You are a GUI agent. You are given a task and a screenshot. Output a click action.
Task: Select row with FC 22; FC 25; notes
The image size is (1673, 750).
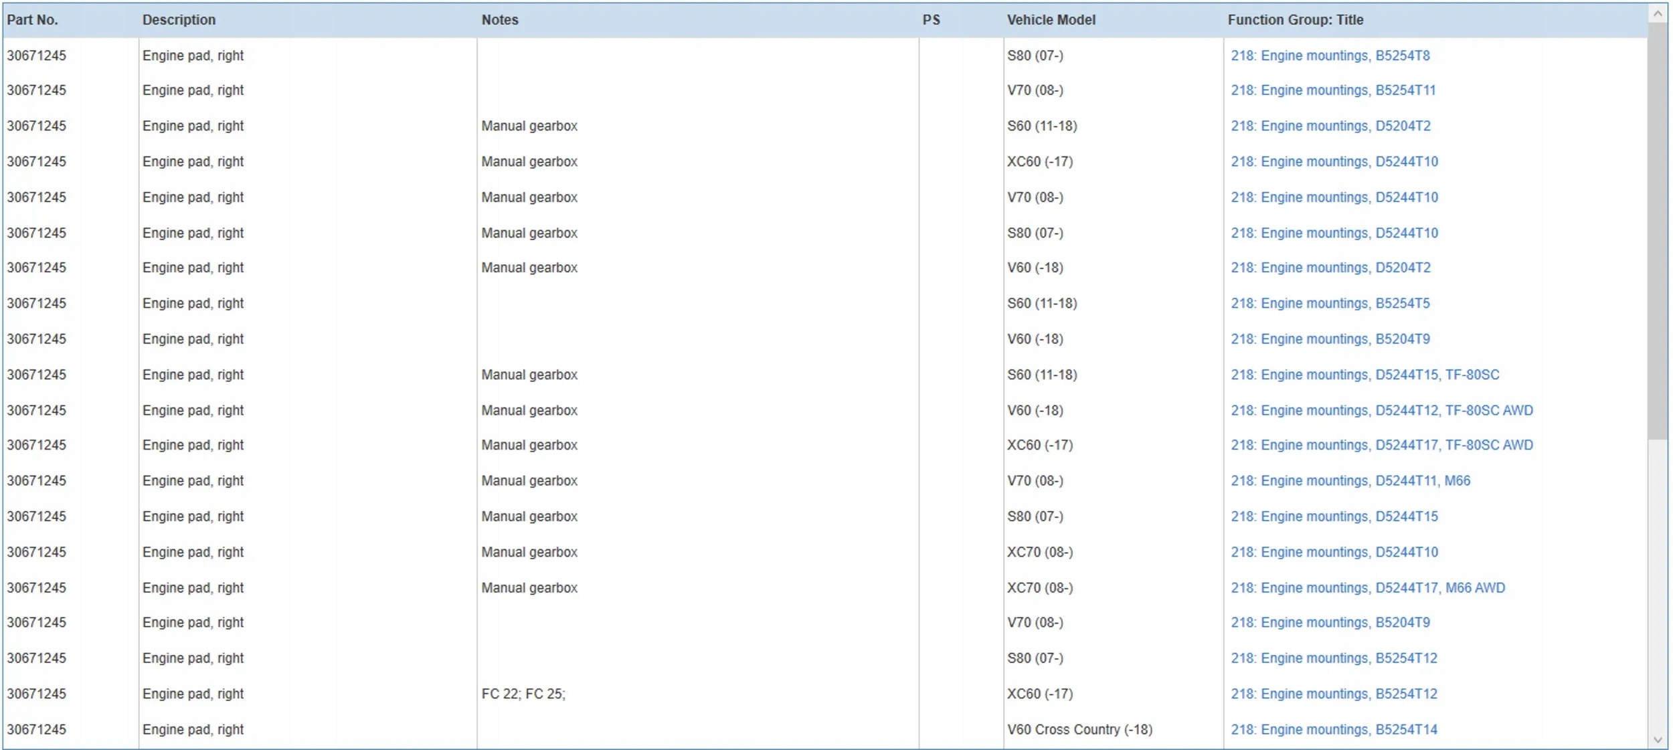point(523,694)
